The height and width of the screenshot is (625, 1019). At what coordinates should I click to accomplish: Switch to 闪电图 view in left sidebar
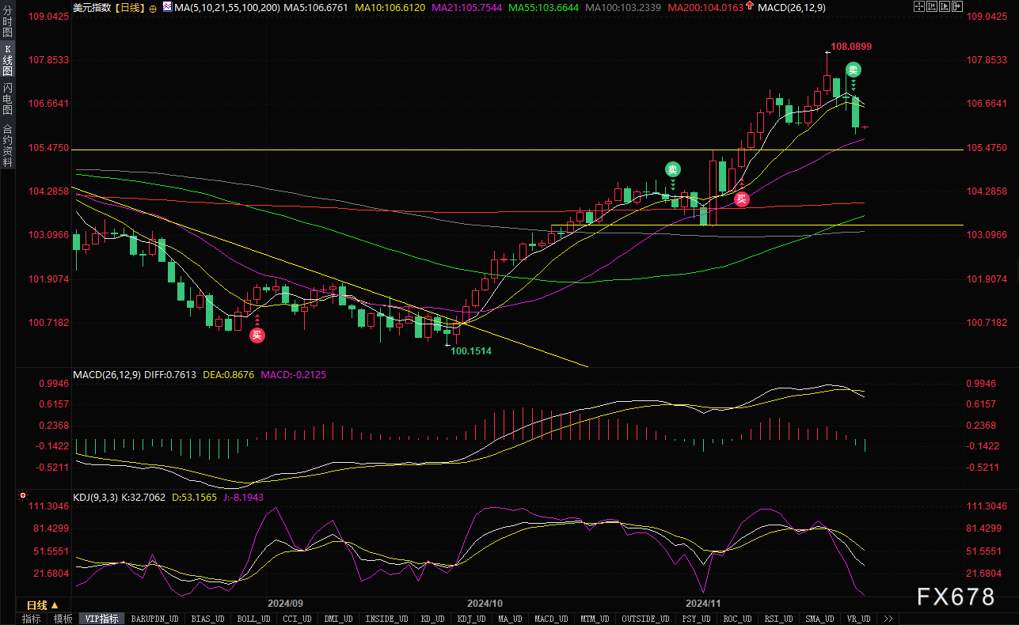tap(7, 100)
